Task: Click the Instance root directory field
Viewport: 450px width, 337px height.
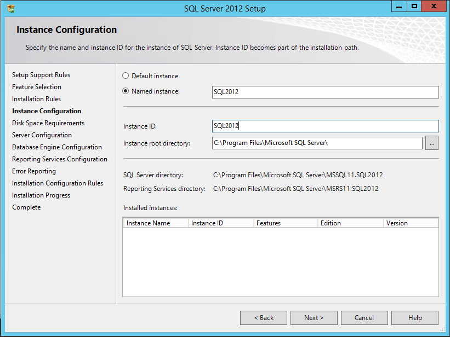Action: click(317, 143)
